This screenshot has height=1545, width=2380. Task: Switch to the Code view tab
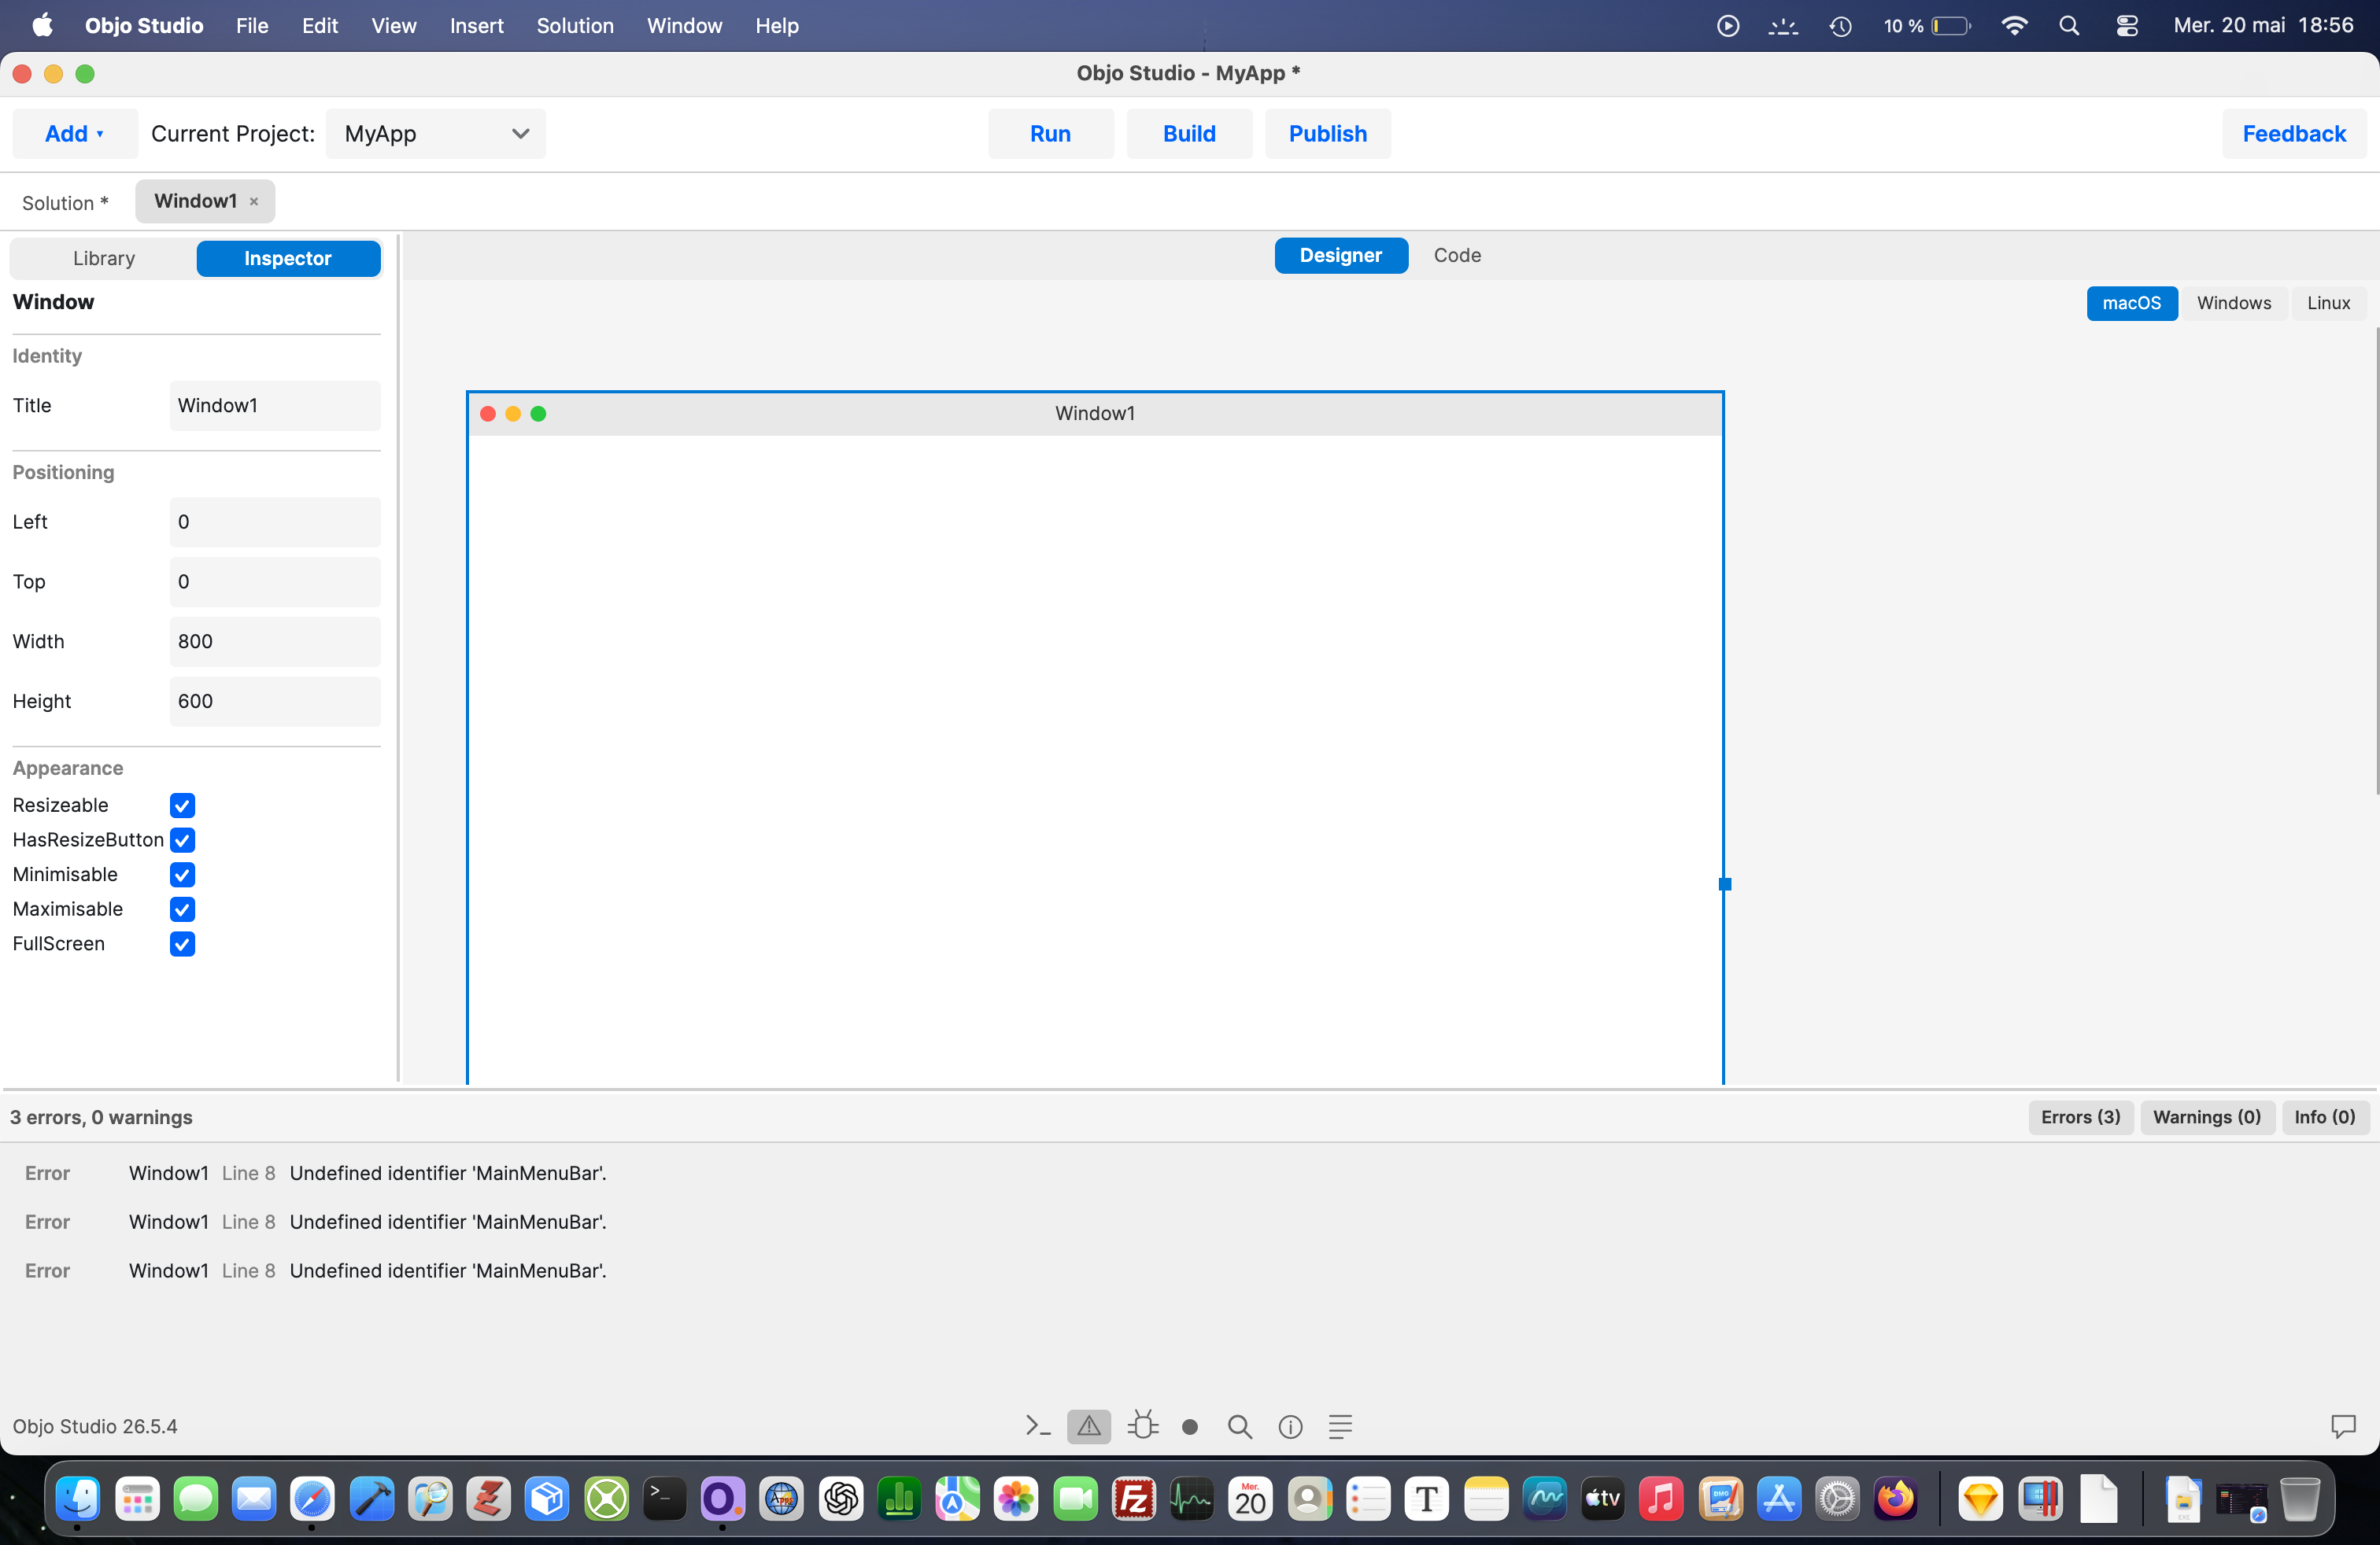pyautogui.click(x=1457, y=255)
